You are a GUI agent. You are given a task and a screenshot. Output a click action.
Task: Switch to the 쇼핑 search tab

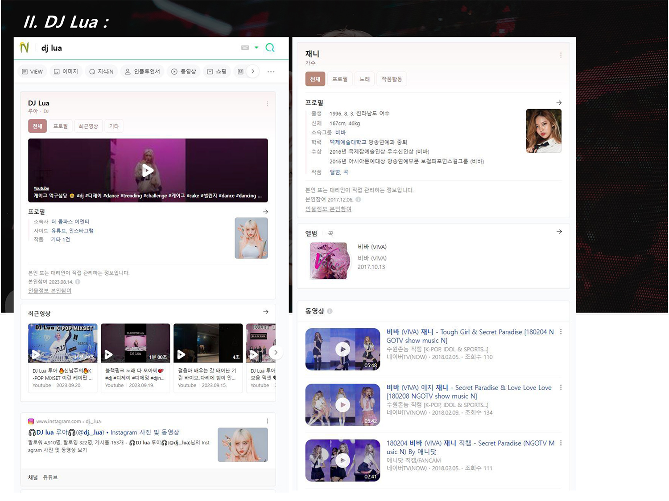click(x=217, y=71)
